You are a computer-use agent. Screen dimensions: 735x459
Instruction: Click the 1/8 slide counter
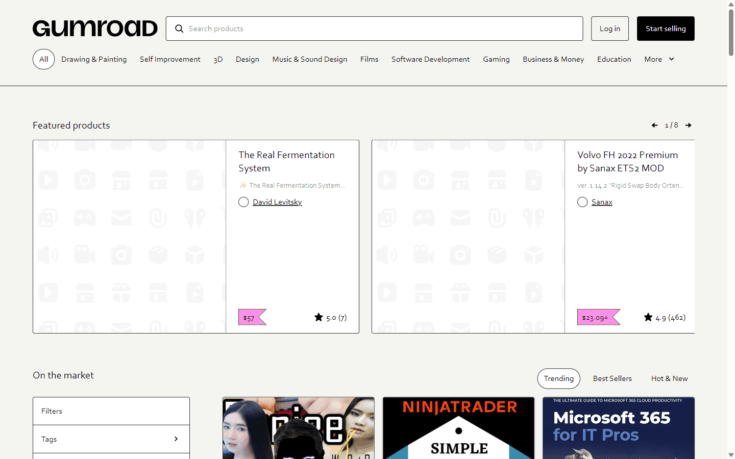[x=672, y=125]
